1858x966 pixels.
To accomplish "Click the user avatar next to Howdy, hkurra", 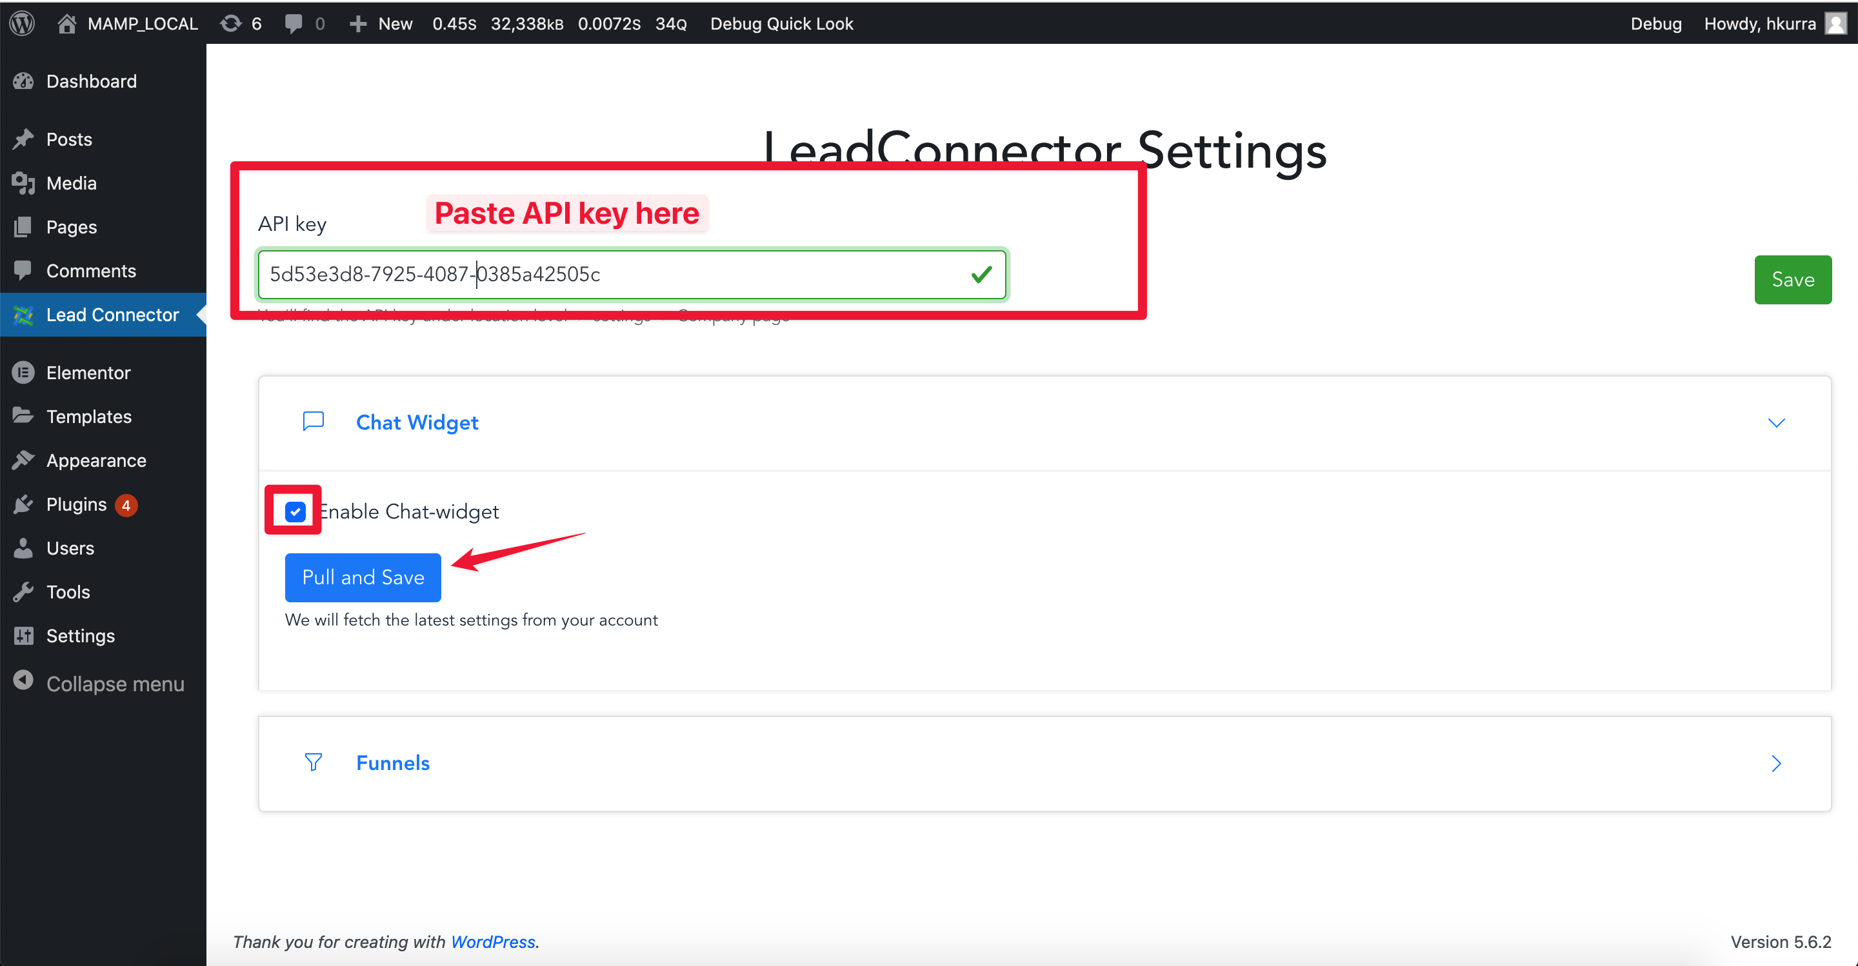I will [1835, 23].
